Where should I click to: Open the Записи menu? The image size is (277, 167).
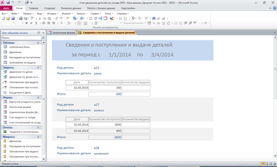(81, 14)
